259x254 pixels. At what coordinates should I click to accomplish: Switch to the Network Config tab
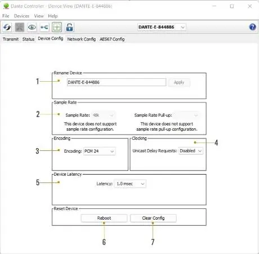82,39
